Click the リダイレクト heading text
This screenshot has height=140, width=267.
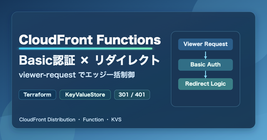coord(128,60)
